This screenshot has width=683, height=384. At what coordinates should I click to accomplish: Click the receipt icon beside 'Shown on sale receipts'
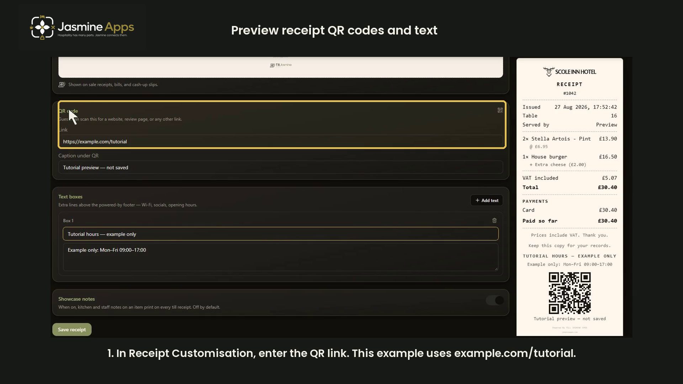coord(62,85)
